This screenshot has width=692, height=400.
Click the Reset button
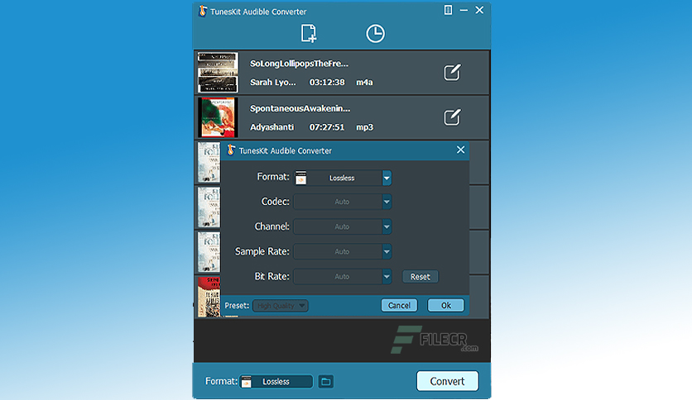[420, 277]
